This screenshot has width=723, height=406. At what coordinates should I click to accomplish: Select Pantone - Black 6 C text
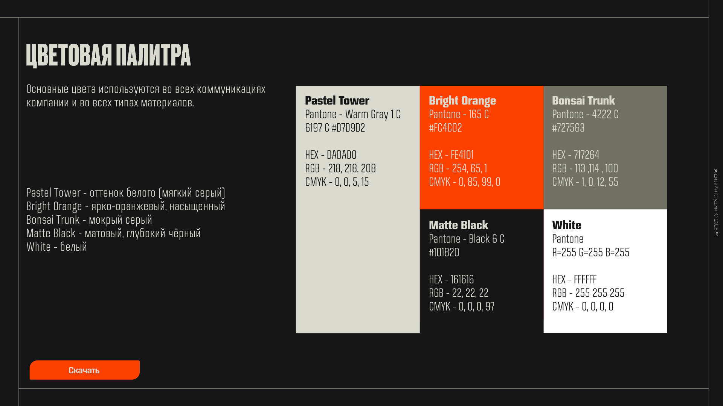coord(467,239)
